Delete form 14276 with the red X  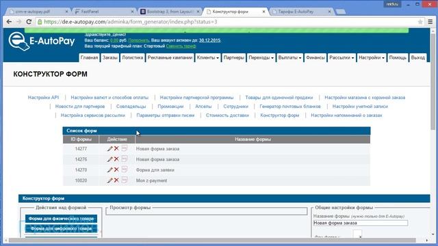pos(116,159)
